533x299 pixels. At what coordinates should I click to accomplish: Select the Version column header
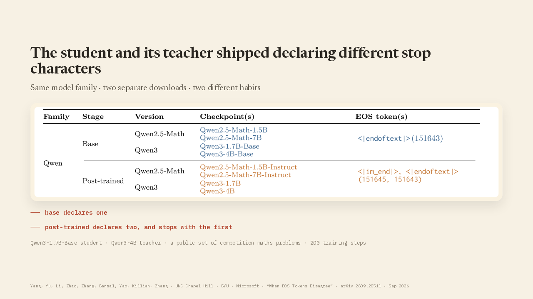click(x=149, y=117)
